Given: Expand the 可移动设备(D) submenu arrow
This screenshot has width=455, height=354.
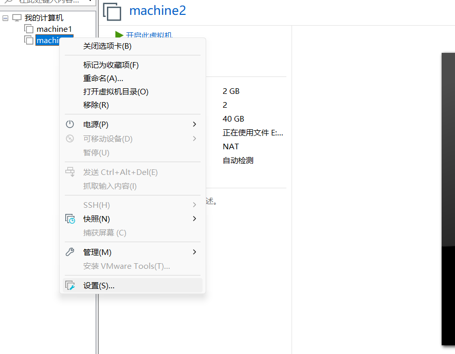Looking at the screenshot, I should [194, 139].
